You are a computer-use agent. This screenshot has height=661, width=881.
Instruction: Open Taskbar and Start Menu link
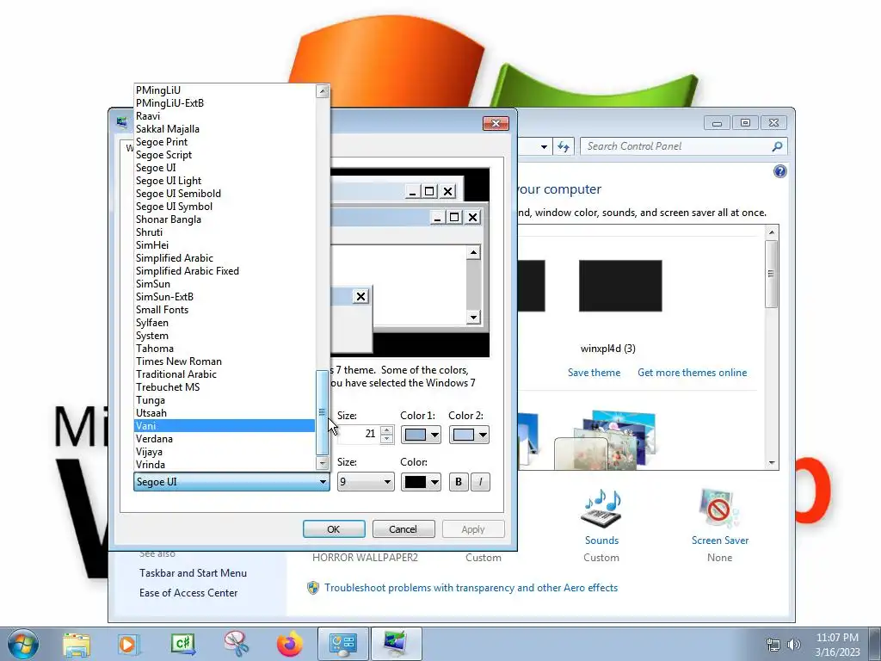pos(193,573)
